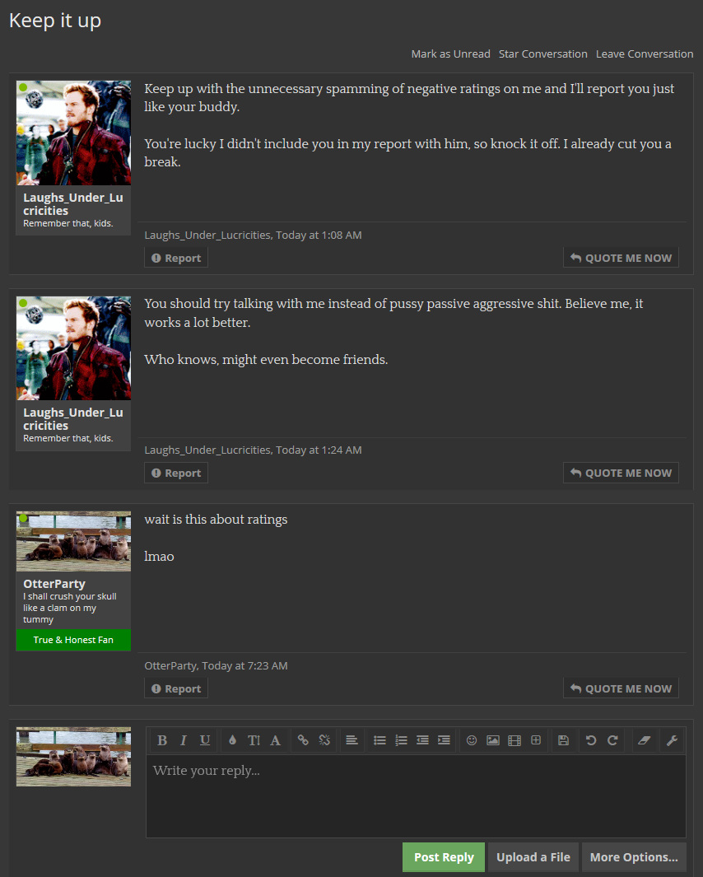Undo the last edit
The width and height of the screenshot is (703, 877).
pos(591,740)
